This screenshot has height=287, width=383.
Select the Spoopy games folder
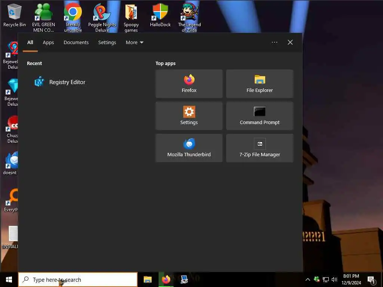pos(131,18)
